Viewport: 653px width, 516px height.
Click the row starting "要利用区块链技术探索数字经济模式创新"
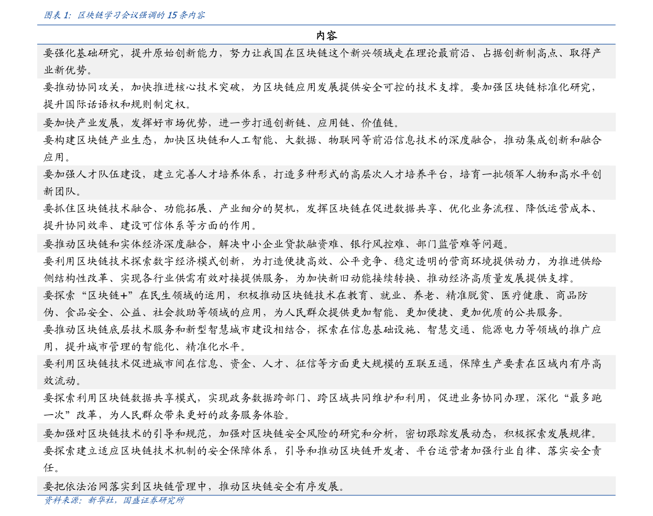click(x=322, y=270)
